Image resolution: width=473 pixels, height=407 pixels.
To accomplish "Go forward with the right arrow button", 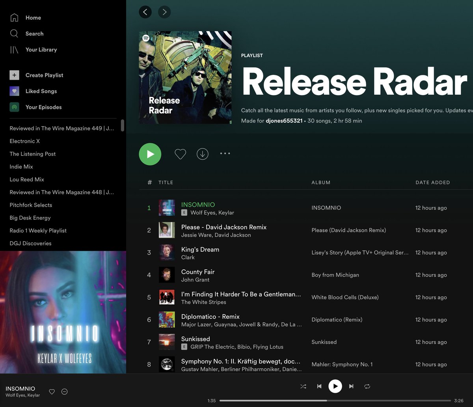I will 164,12.
